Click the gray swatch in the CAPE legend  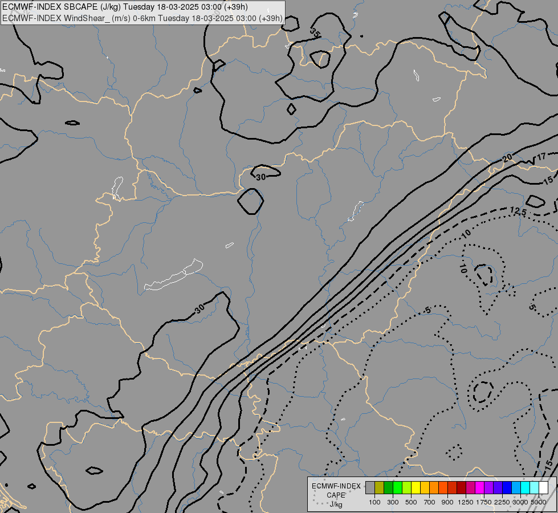pos(370,487)
